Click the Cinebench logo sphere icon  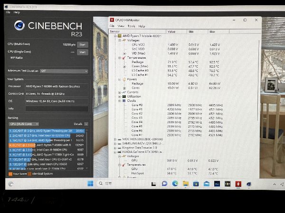(19, 26)
